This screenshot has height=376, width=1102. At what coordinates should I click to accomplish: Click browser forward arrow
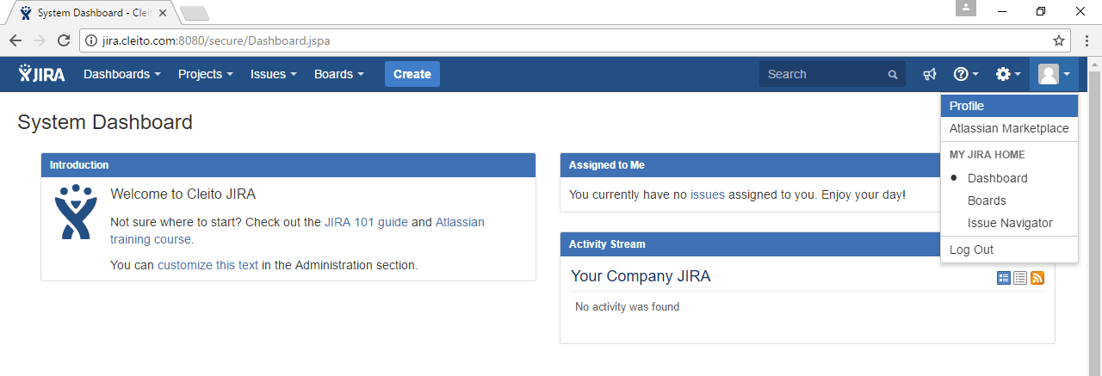(x=40, y=40)
